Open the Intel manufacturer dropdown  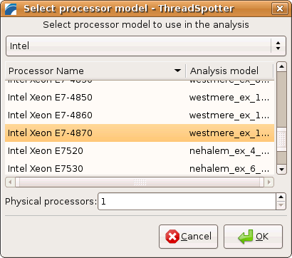[x=146, y=46]
